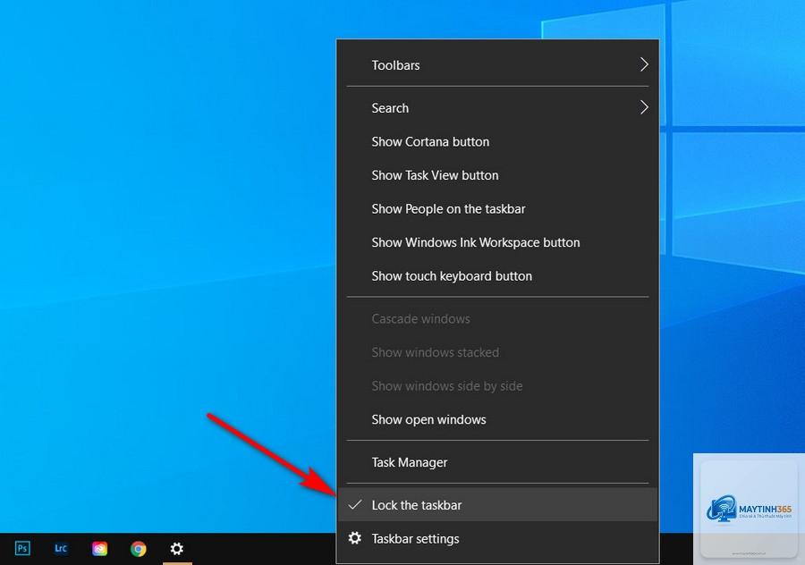Select Cascade windows
Screen dimensions: 805x565
tap(497, 318)
